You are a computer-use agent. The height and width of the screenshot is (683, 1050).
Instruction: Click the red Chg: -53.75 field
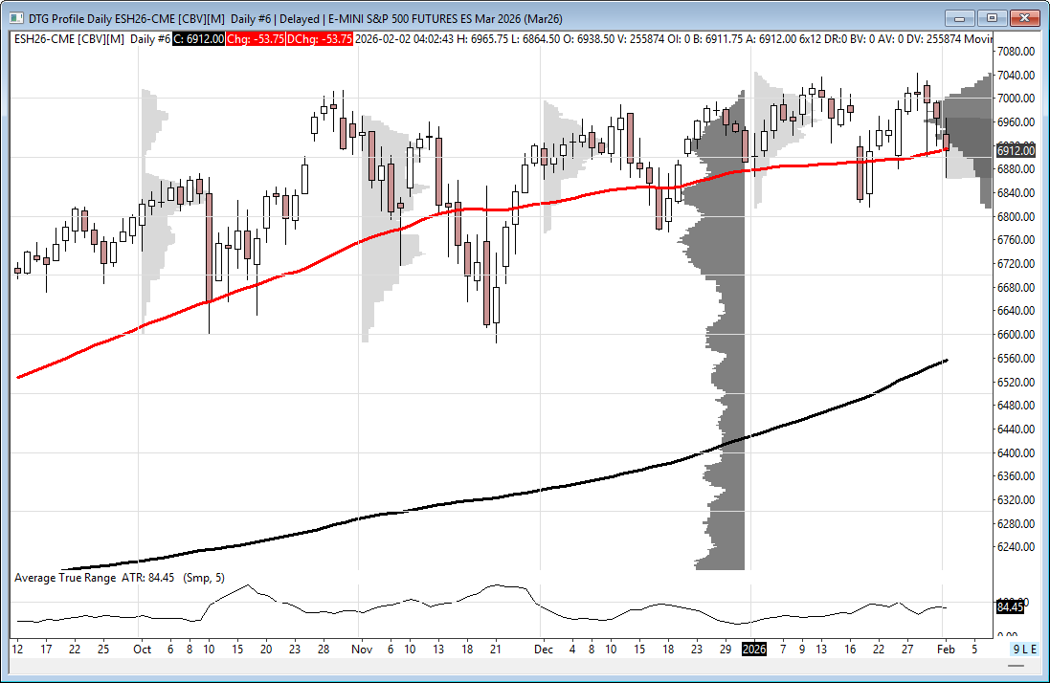257,38
